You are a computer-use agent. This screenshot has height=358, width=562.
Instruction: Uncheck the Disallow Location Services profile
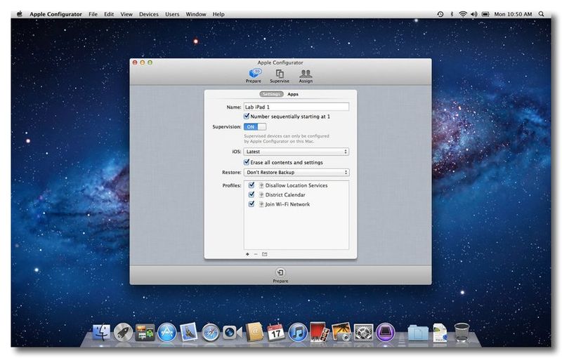[251, 185]
